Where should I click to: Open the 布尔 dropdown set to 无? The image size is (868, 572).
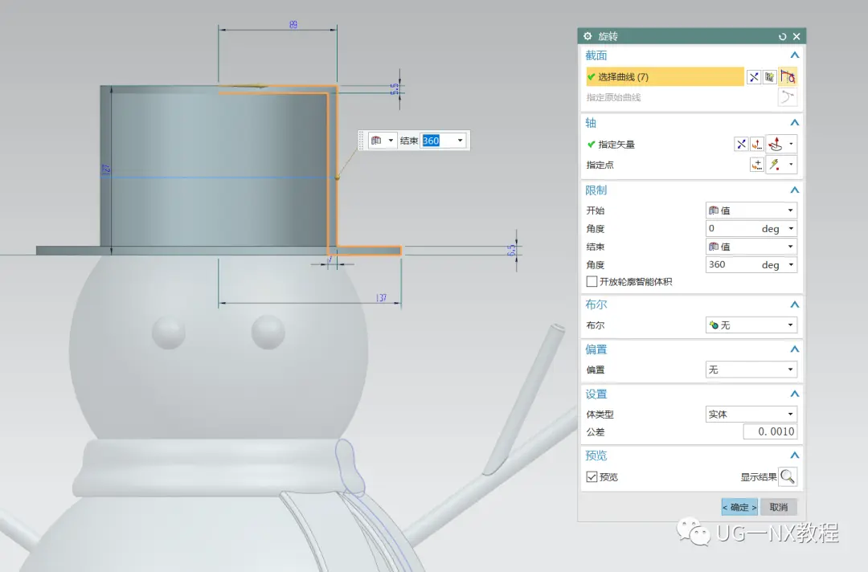point(751,325)
